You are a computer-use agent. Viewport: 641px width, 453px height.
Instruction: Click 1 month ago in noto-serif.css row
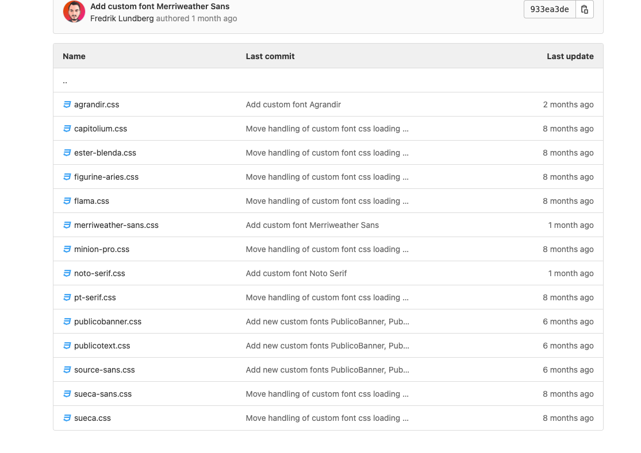click(571, 273)
